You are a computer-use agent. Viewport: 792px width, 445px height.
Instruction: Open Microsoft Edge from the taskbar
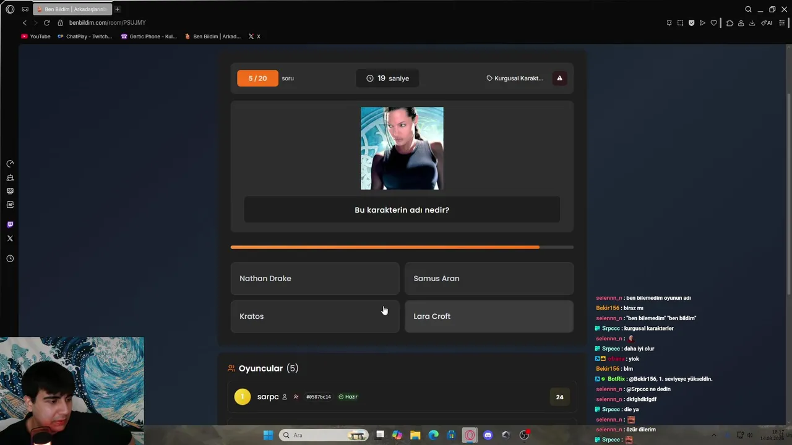pyautogui.click(x=433, y=435)
